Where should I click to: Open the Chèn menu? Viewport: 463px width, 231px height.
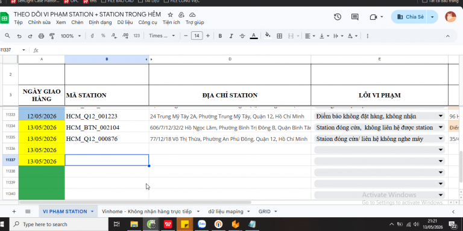77,22
